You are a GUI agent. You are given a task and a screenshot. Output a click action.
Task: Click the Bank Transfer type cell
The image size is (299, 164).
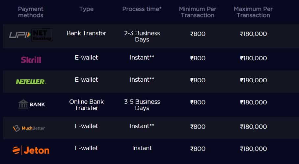tap(86, 33)
